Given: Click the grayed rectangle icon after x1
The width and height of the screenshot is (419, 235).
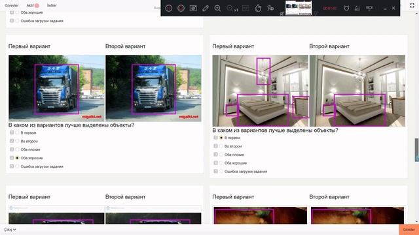Looking at the screenshot, I should coord(246,8).
